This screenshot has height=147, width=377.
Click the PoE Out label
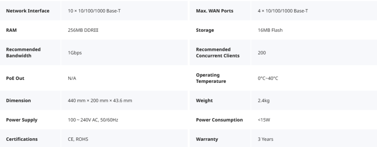pyautogui.click(x=15, y=78)
